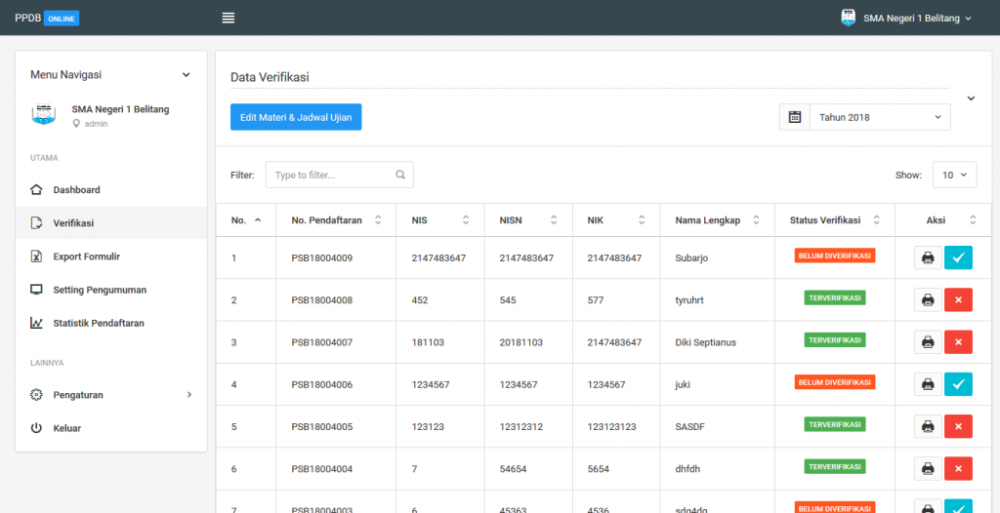Image resolution: width=1000 pixels, height=513 pixels.
Task: Click the search icon in filter box
Action: point(400,176)
